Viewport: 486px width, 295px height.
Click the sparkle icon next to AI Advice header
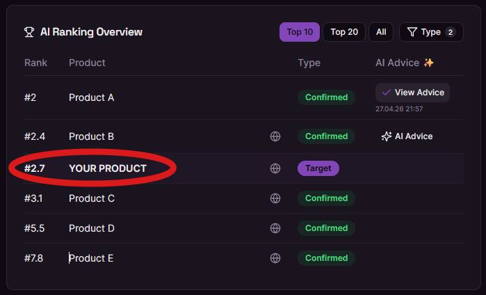[x=429, y=63]
